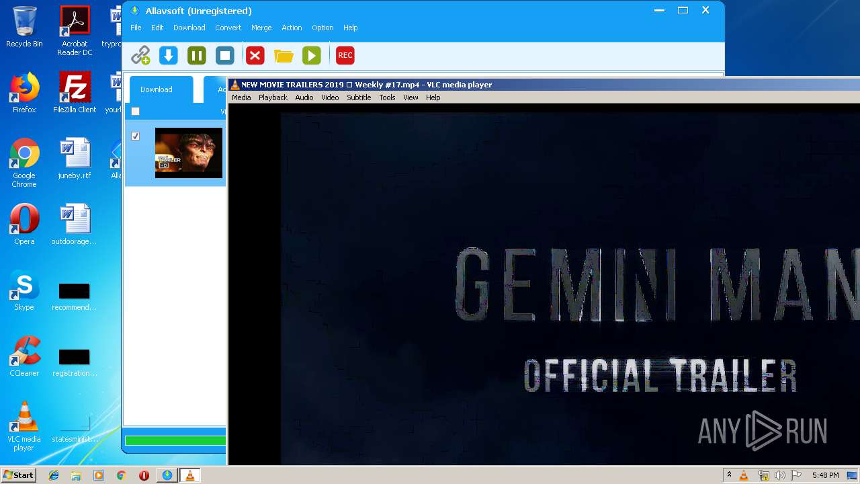Select the alien trailer video thumbnail
Viewport: 860px width, 484px height.
pyautogui.click(x=189, y=153)
